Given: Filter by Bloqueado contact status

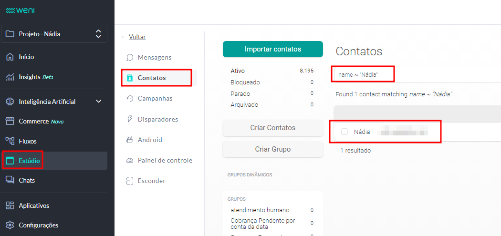Looking at the screenshot, I should [x=245, y=82].
